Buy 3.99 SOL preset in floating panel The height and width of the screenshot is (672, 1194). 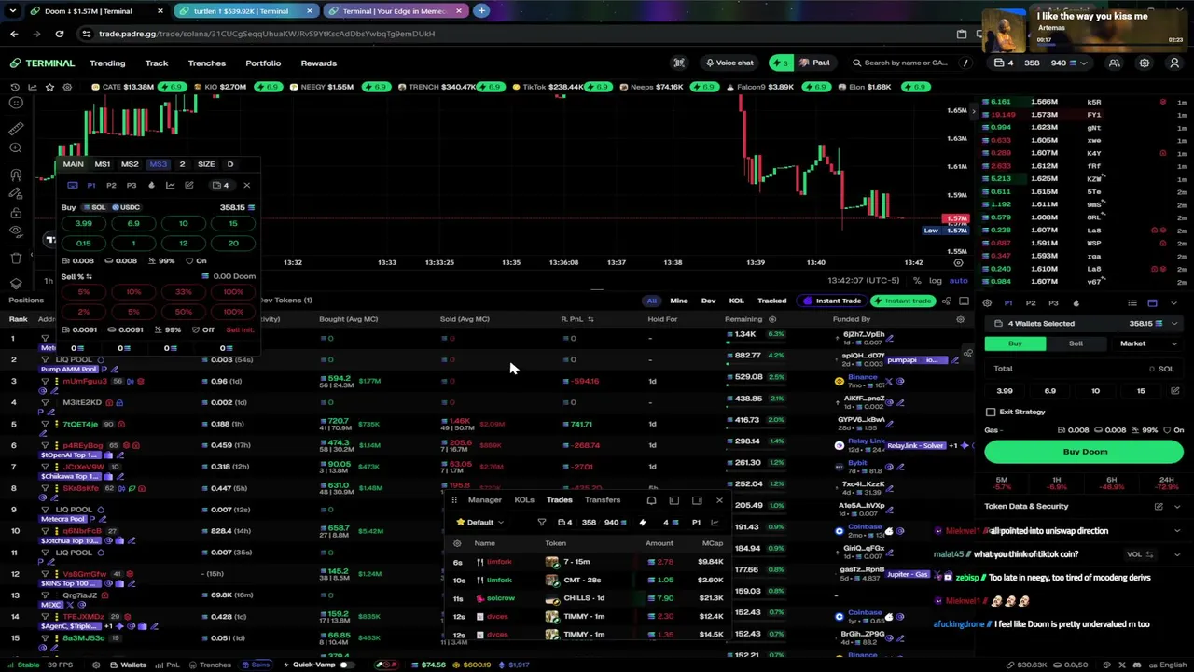[x=84, y=224]
